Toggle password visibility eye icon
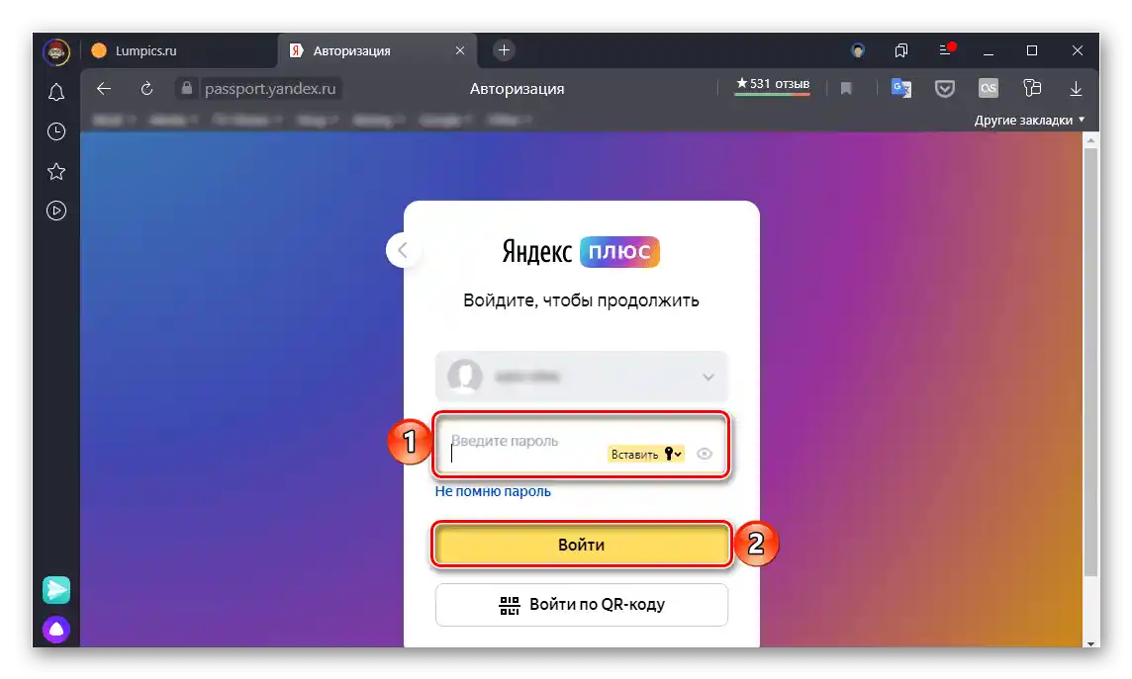Screen dimensions: 1132x679 point(705,454)
